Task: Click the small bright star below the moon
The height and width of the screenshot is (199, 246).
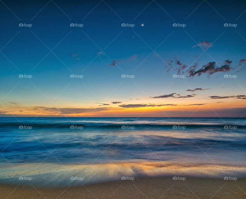Action: pyautogui.click(x=133, y=37)
